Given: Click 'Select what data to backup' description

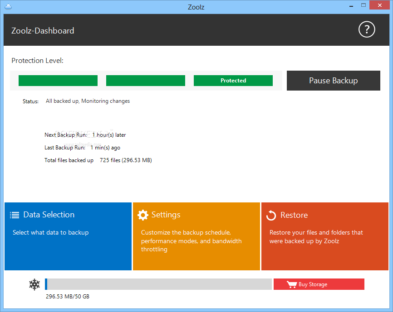Looking at the screenshot, I should pyautogui.click(x=51, y=232).
